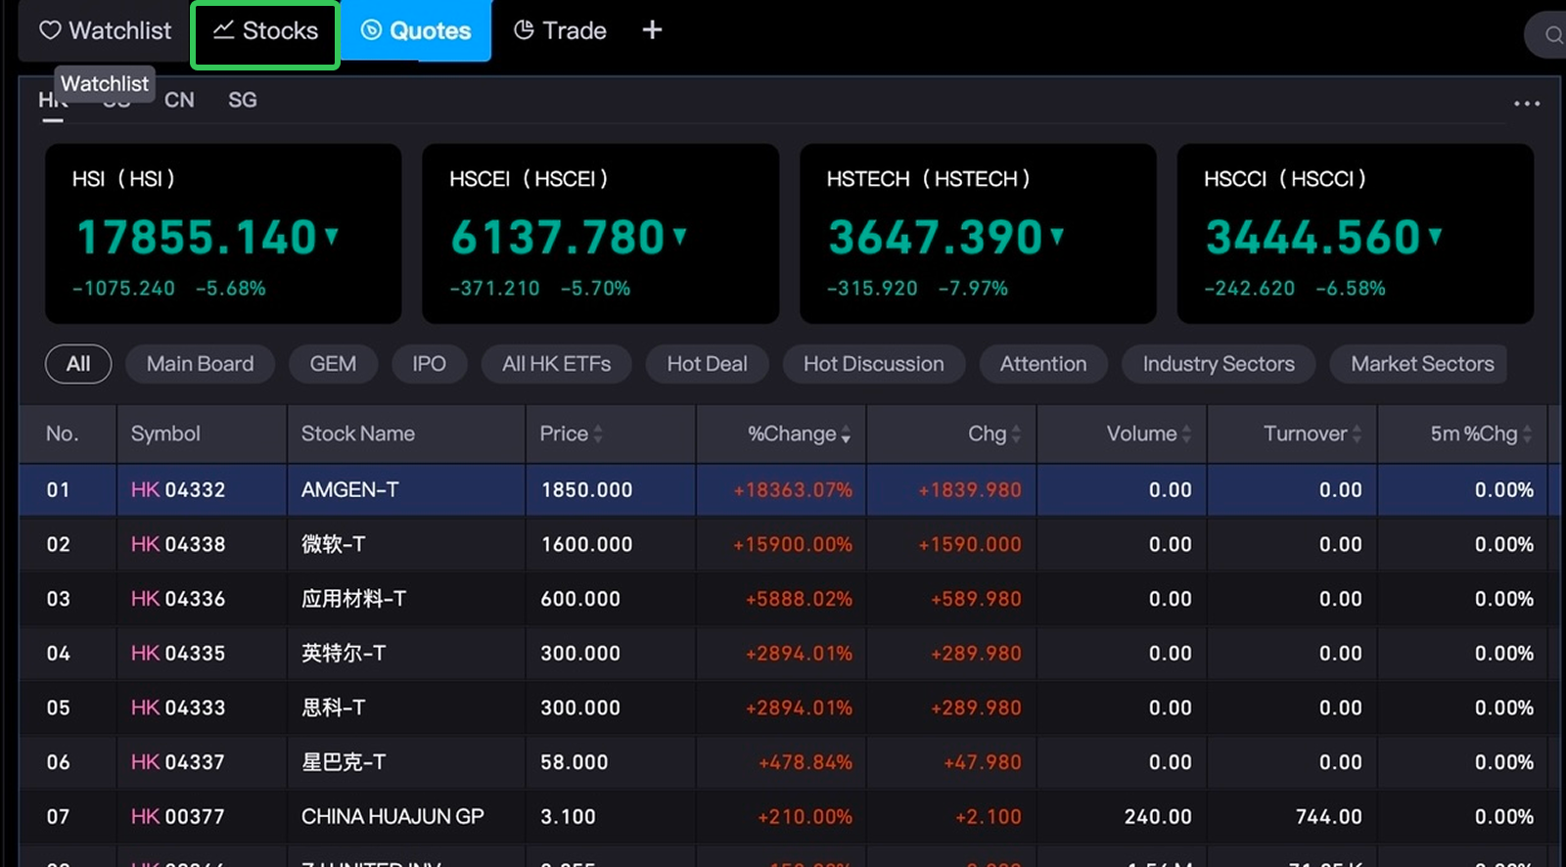Click the All HK ETFs button
The height and width of the screenshot is (867, 1566).
(556, 364)
